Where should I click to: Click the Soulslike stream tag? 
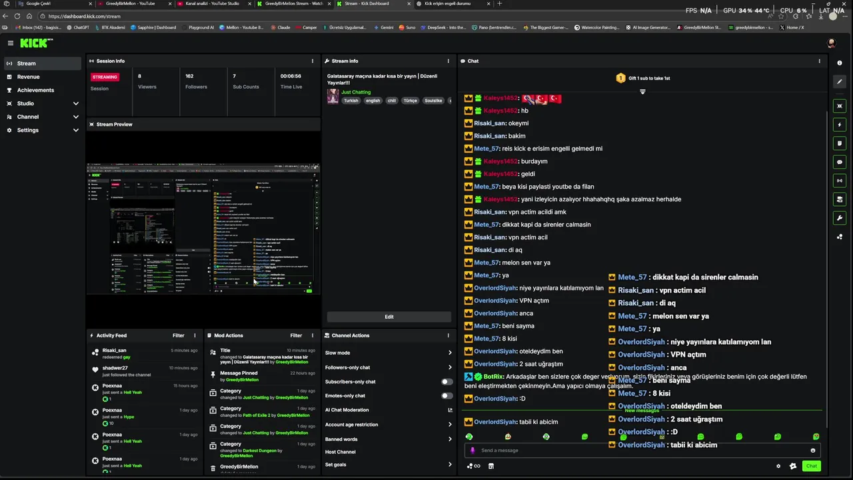pos(433,101)
